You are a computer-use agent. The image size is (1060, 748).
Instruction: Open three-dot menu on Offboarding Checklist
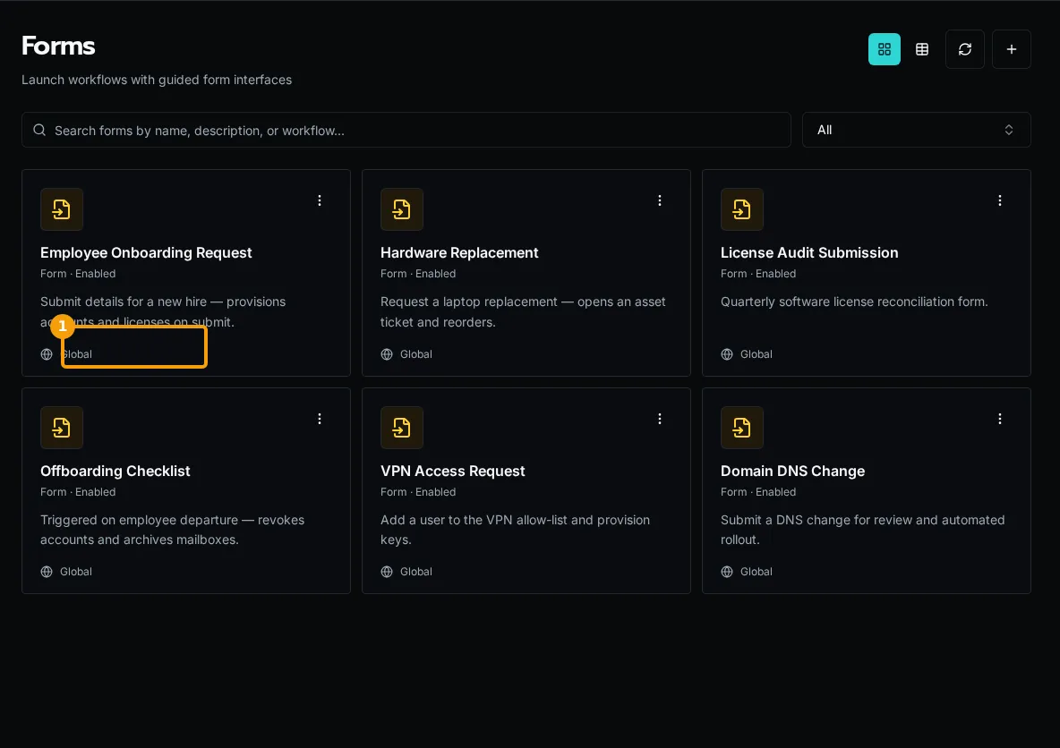click(320, 419)
